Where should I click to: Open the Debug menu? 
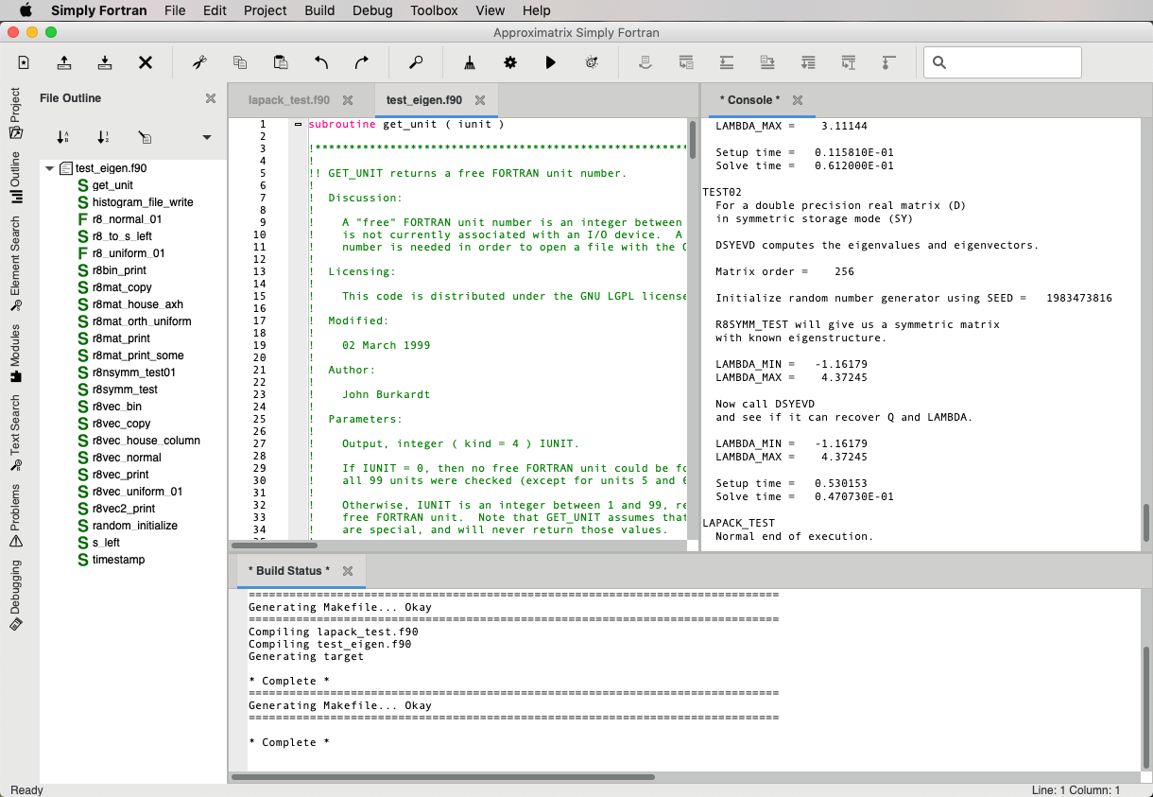(x=372, y=10)
